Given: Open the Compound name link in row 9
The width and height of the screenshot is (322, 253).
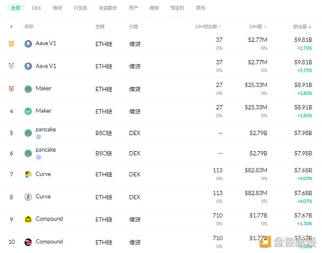Looking at the screenshot, I should tap(49, 219).
